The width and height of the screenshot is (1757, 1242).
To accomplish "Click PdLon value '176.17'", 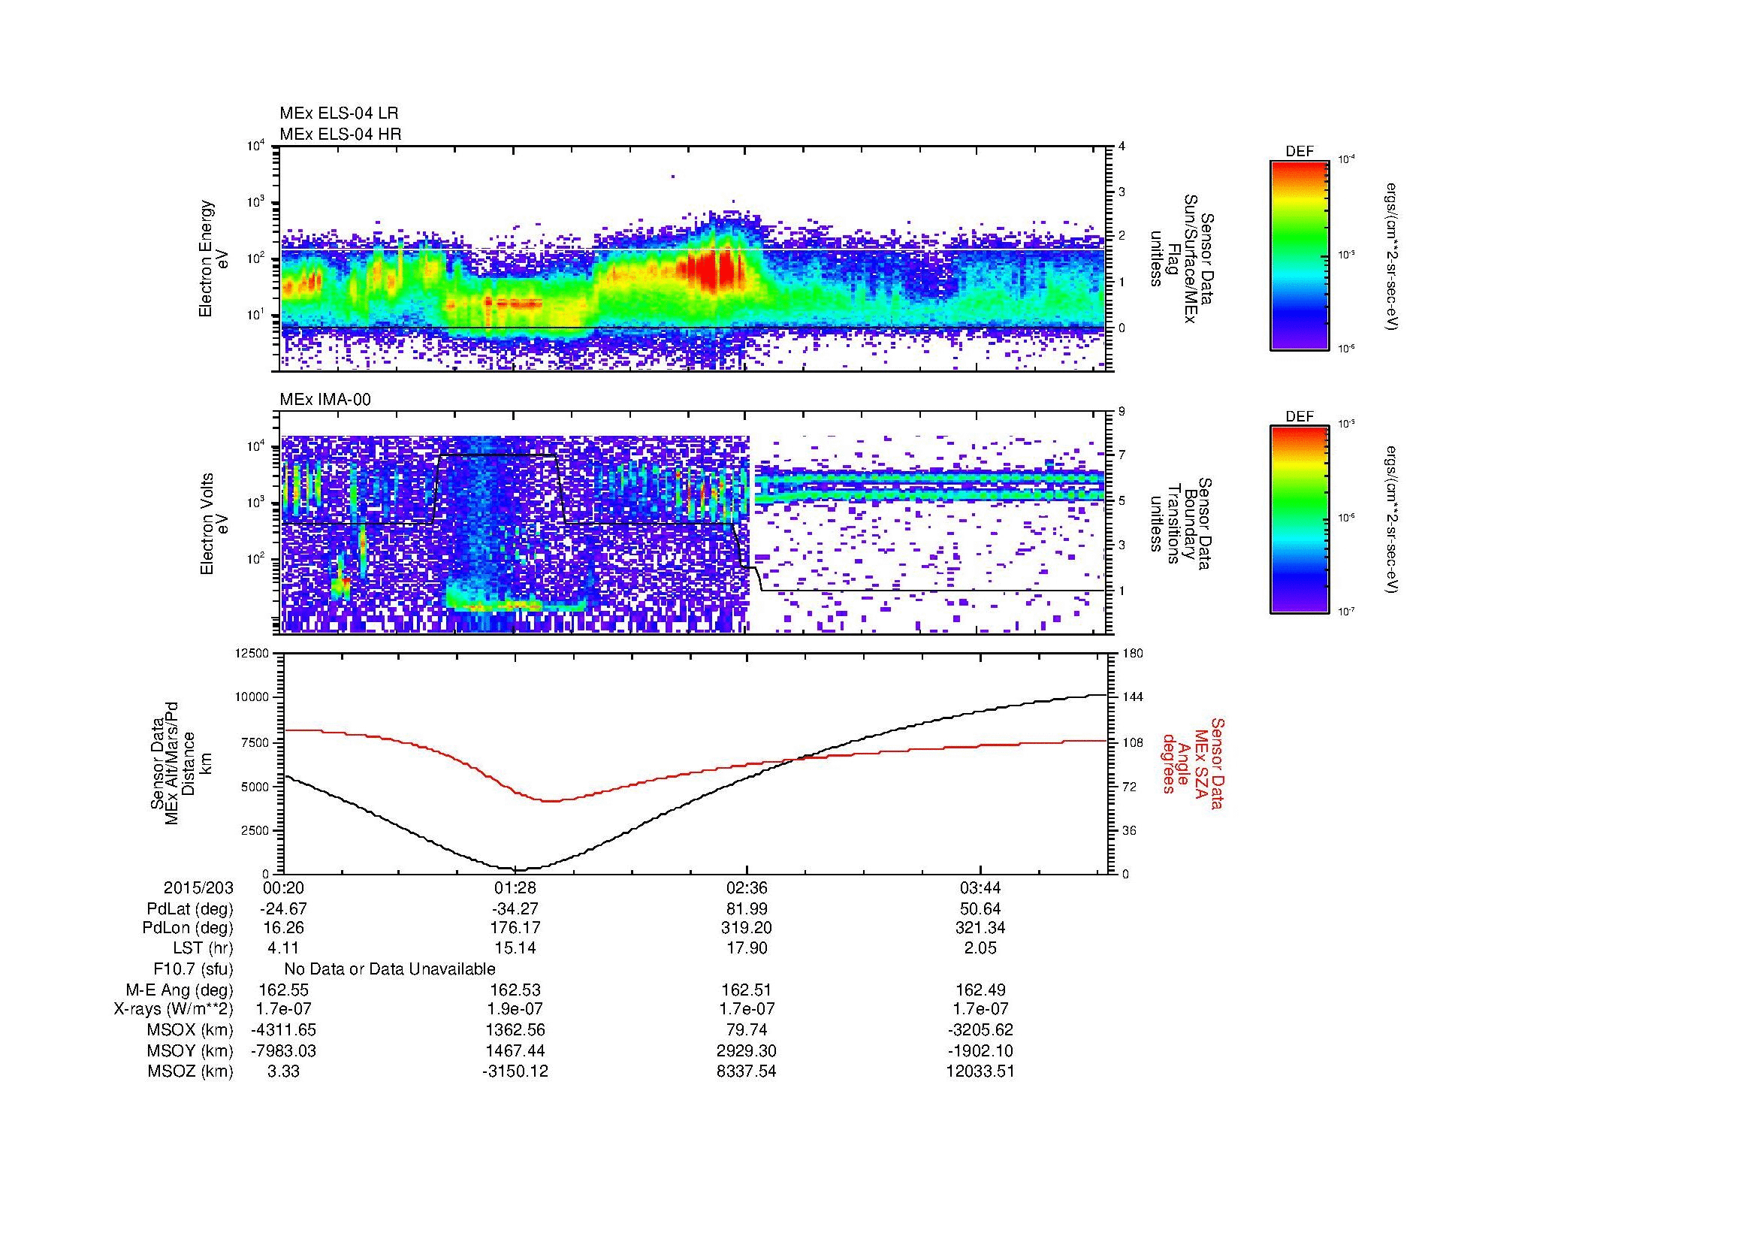I will 515,928.
